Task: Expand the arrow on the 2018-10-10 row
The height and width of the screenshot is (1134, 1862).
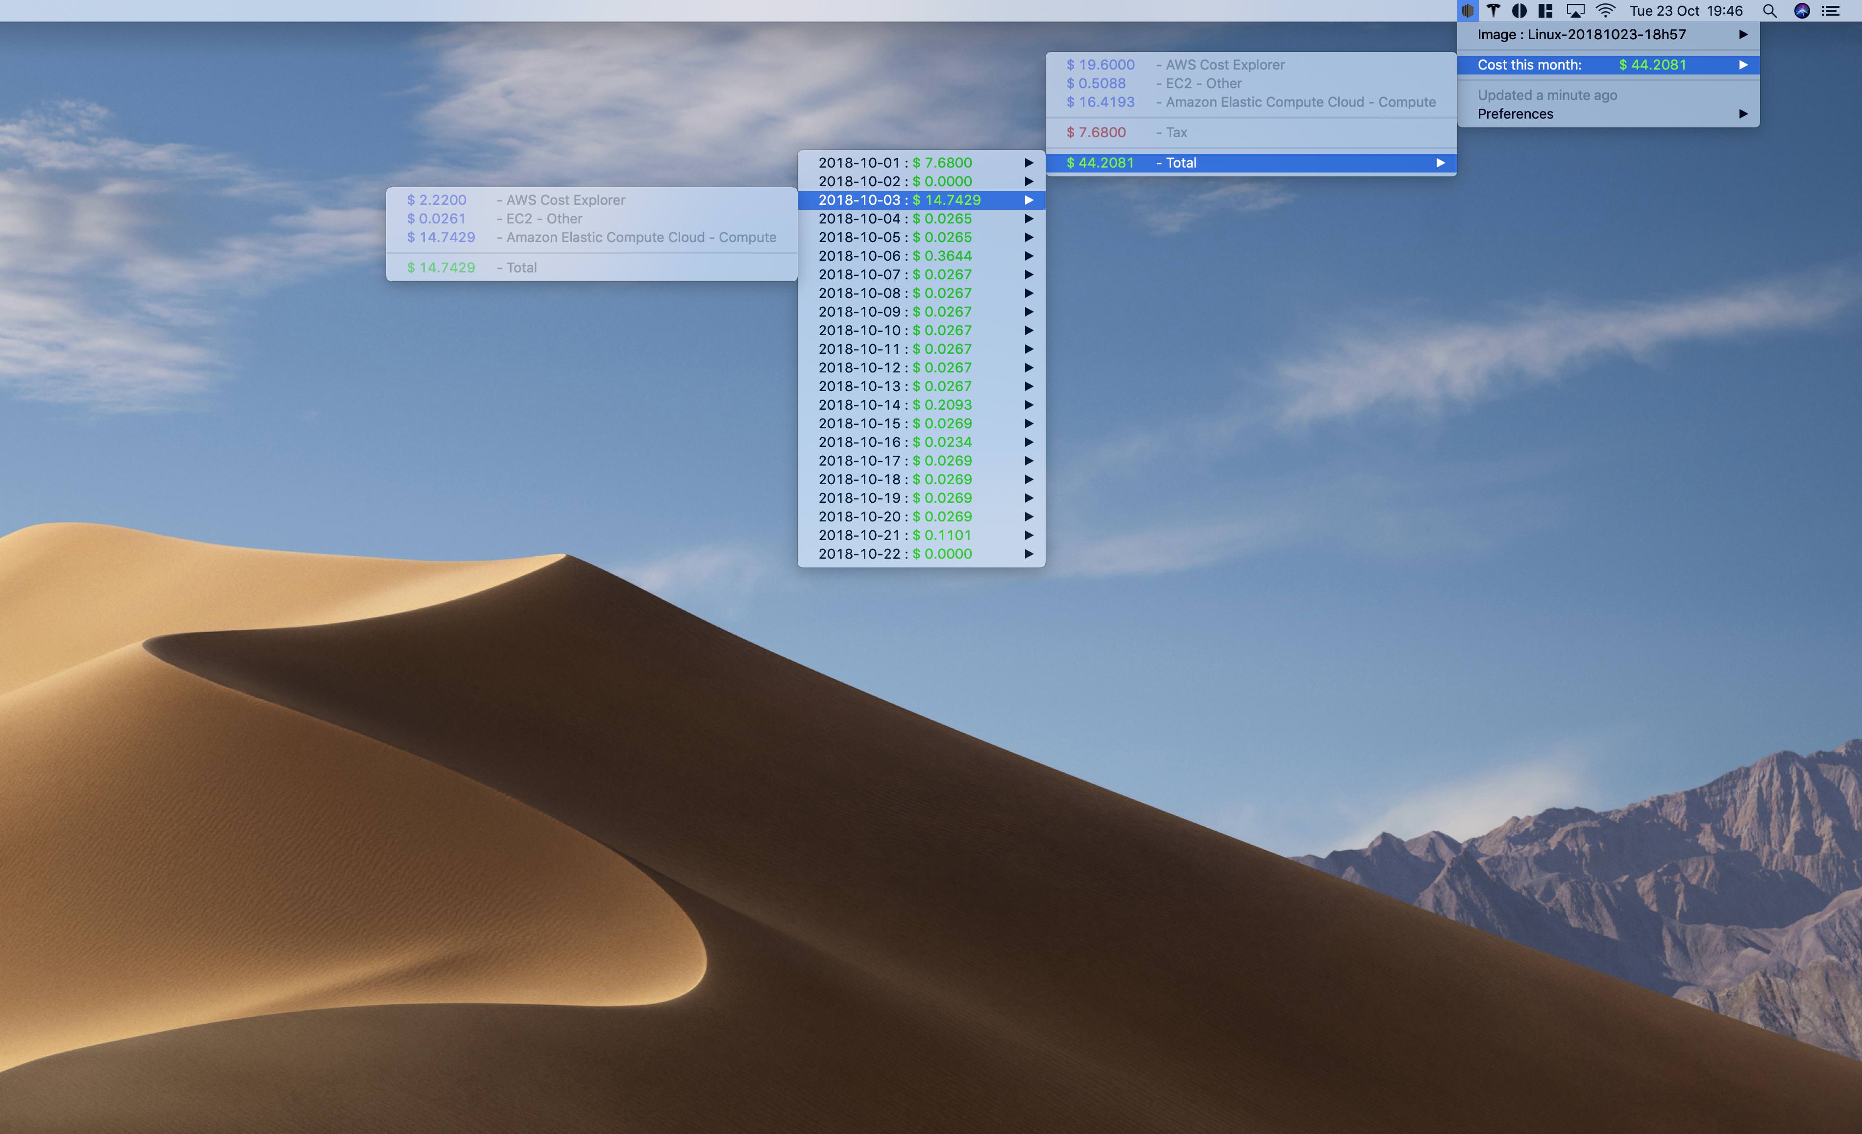Action: [x=1029, y=330]
